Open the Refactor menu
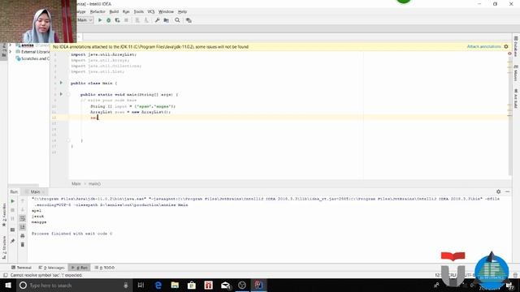 pos(97,11)
